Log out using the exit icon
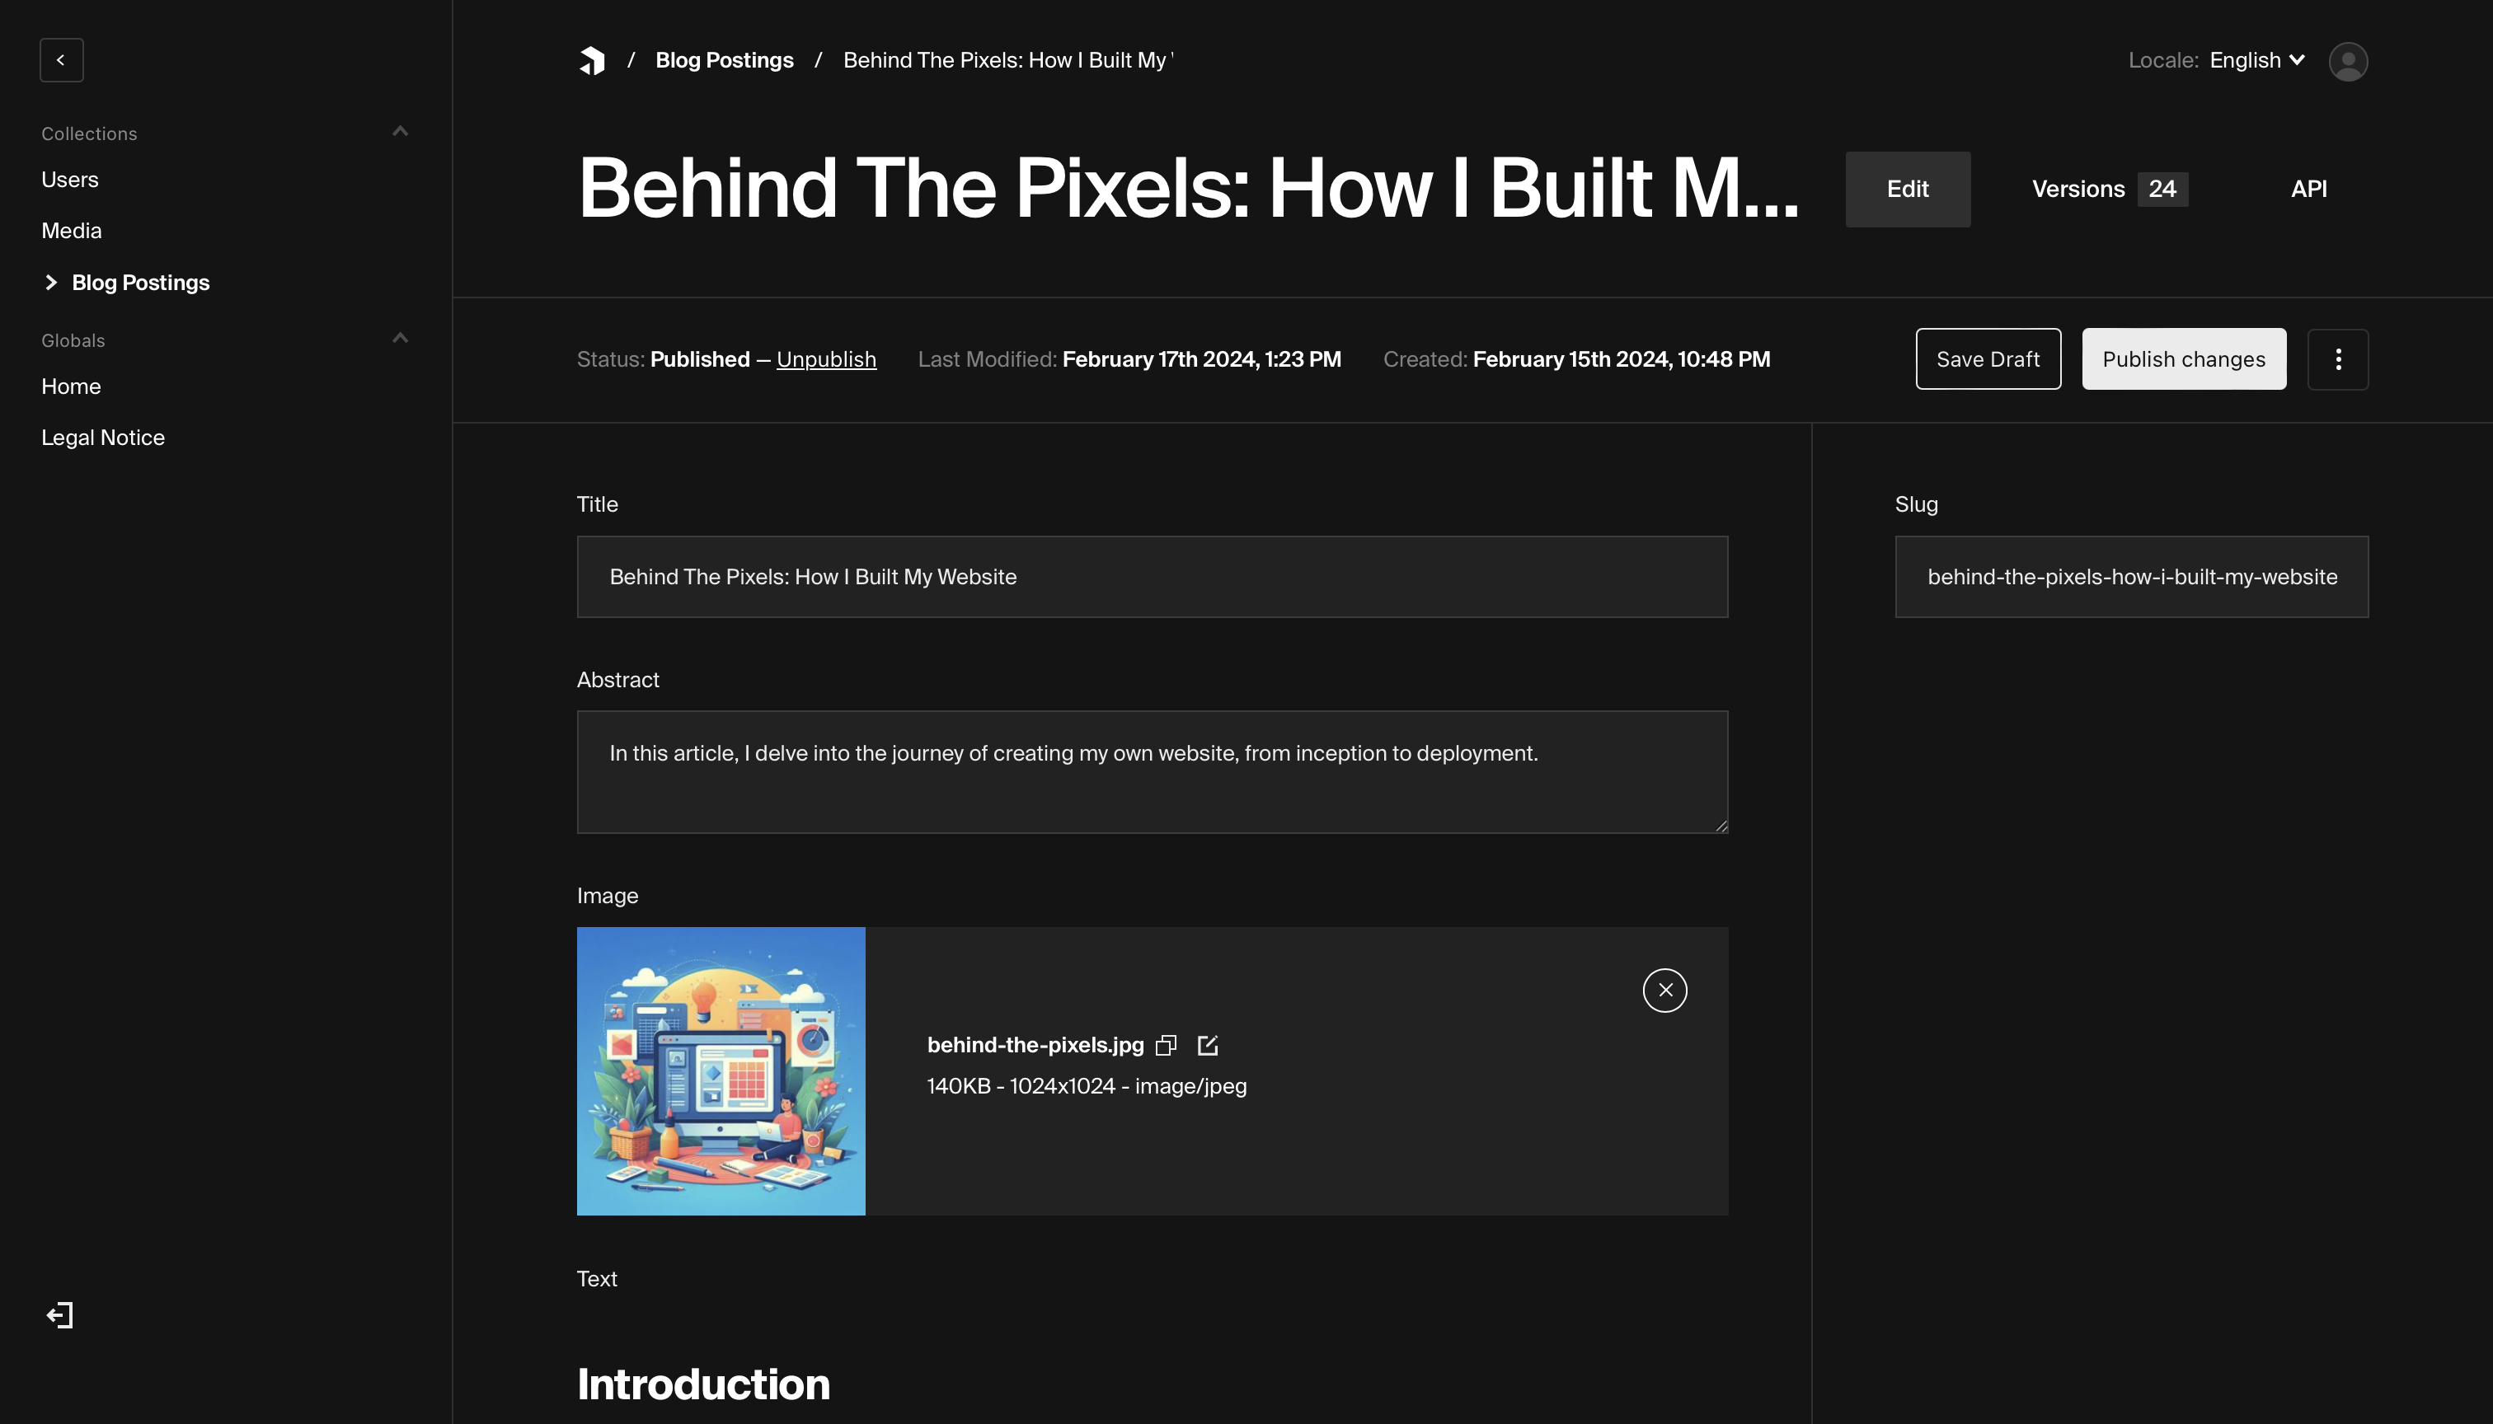The width and height of the screenshot is (2493, 1424). [x=59, y=1314]
